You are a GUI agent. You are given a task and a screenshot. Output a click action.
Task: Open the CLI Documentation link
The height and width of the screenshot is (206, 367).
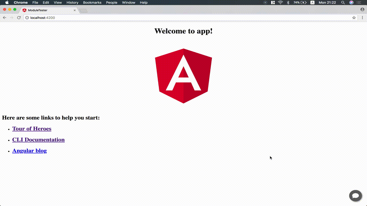[x=38, y=140]
